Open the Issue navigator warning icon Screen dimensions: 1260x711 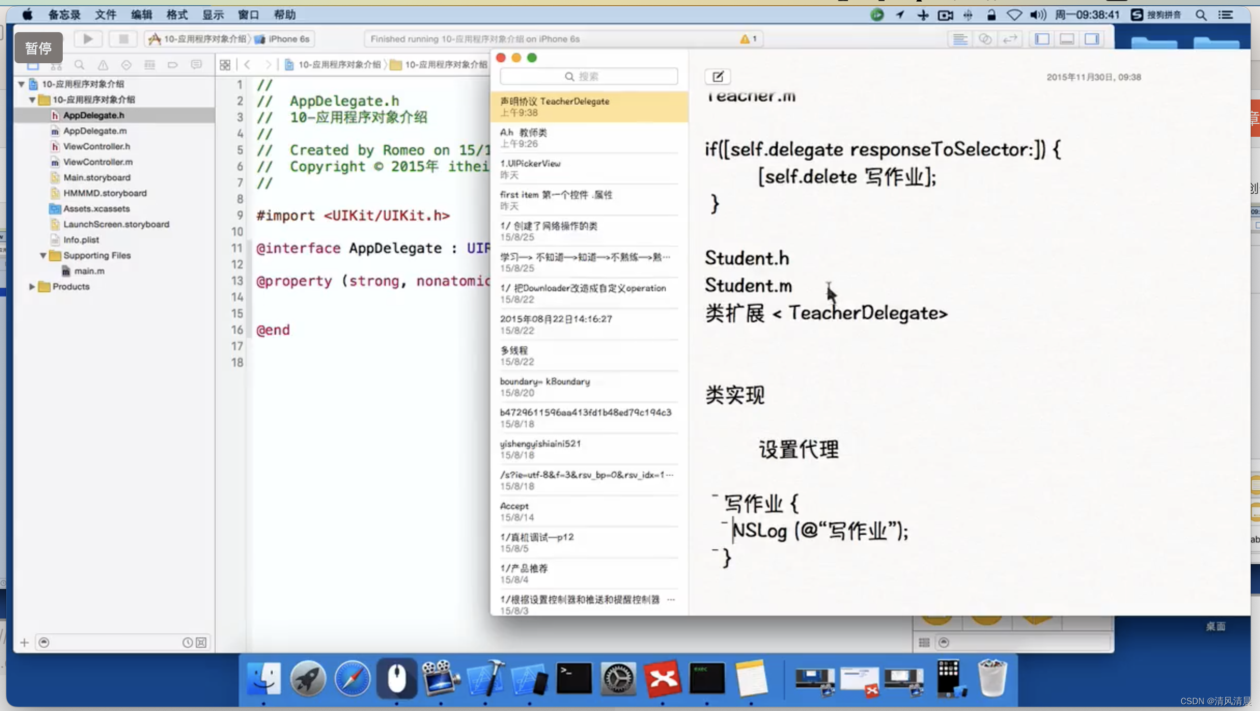103,65
